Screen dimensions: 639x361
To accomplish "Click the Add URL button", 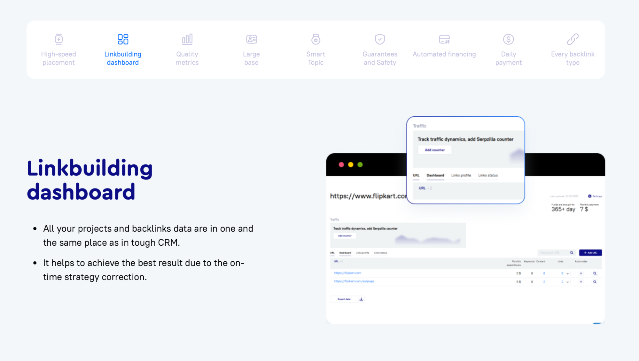I will click(590, 252).
